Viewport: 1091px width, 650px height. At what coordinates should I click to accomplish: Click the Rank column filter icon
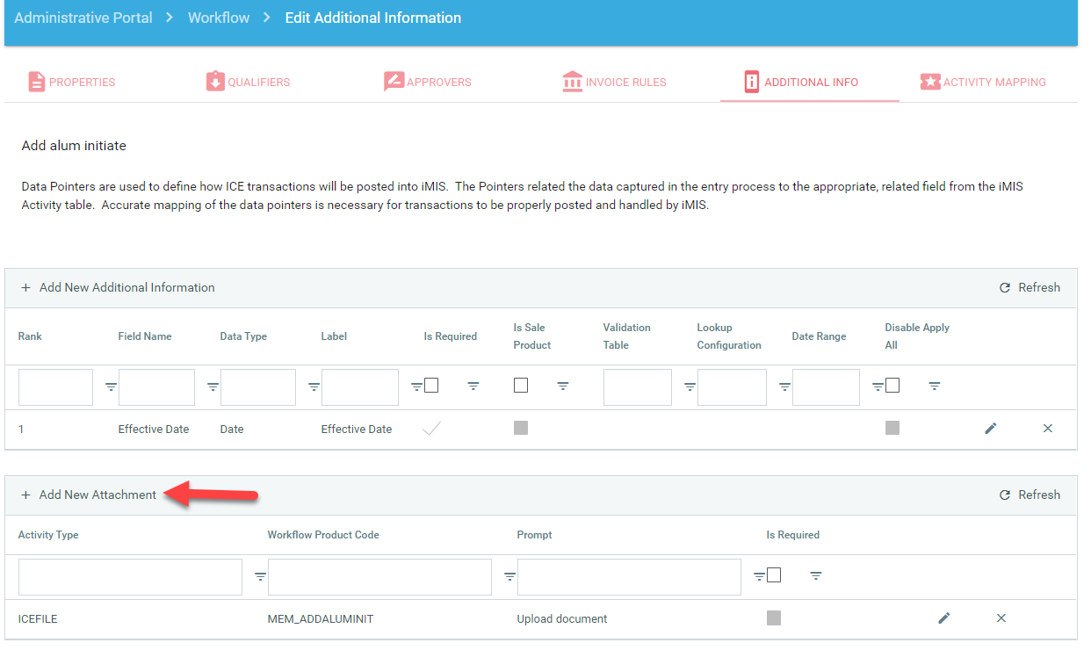click(x=111, y=386)
